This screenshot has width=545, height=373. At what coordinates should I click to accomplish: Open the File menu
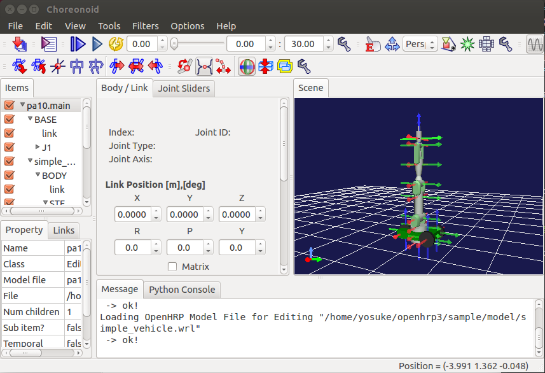click(15, 26)
